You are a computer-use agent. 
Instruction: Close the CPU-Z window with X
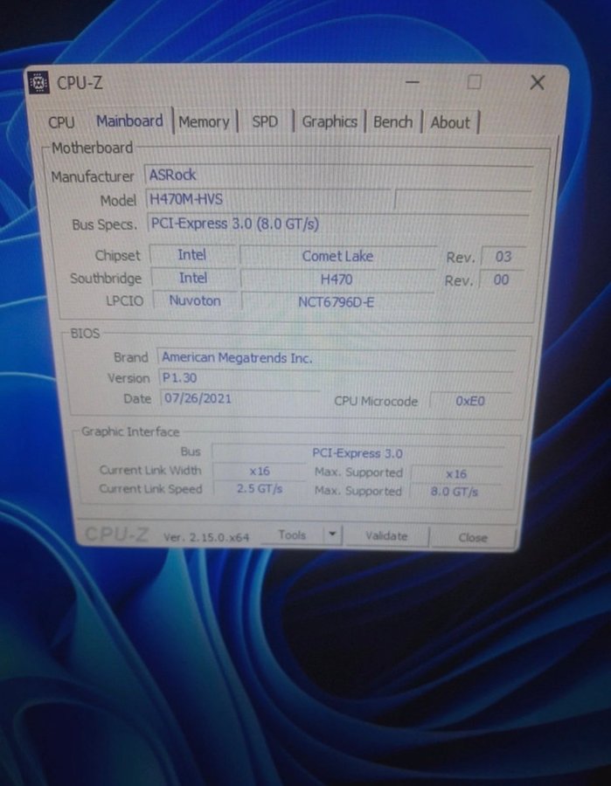click(x=537, y=83)
